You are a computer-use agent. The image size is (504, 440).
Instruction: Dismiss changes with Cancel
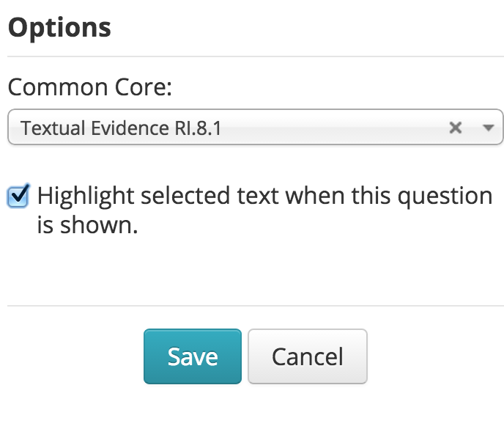[x=307, y=356]
